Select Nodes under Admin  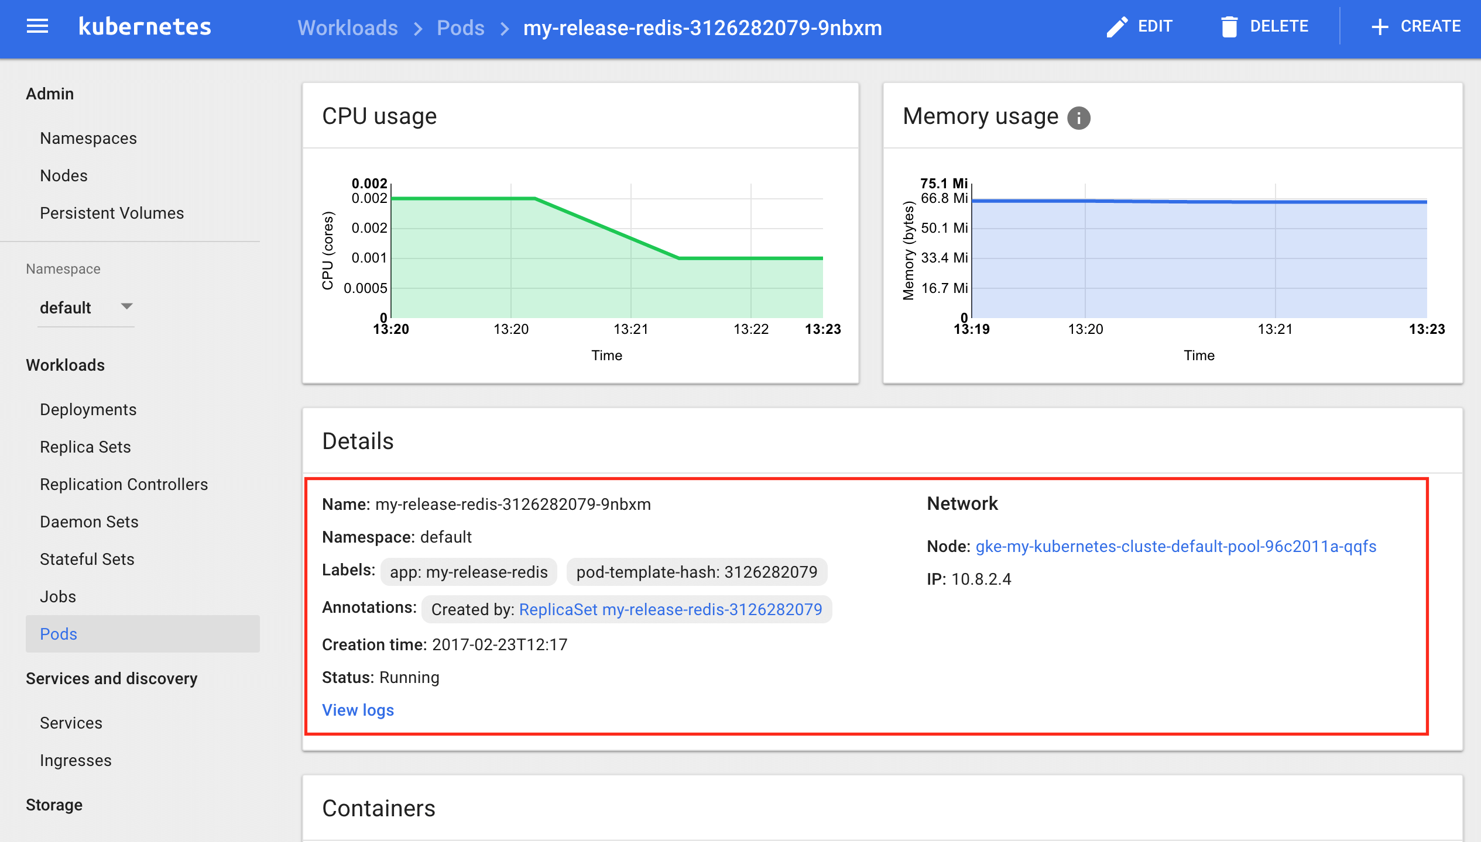[x=63, y=175]
